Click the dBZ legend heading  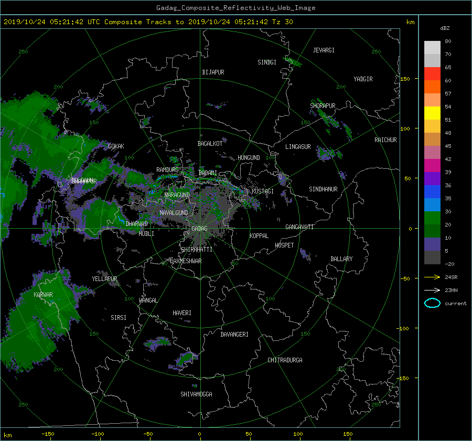pos(445,28)
